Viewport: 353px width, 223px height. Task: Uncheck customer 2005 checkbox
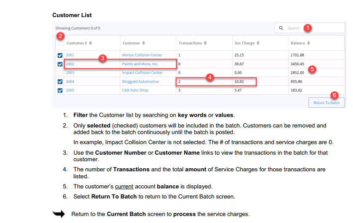[60, 90]
